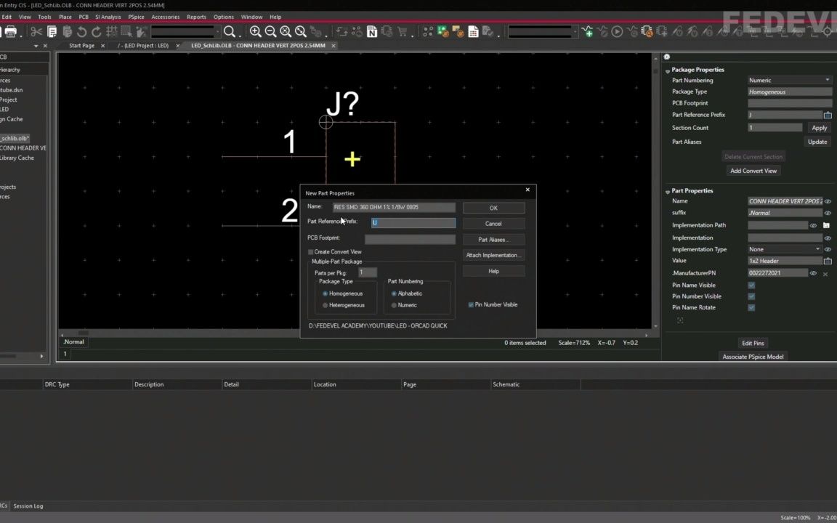The width and height of the screenshot is (837, 523).
Task: Expand the Implementation Type dropdown set to None
Action: pyautogui.click(x=817, y=249)
